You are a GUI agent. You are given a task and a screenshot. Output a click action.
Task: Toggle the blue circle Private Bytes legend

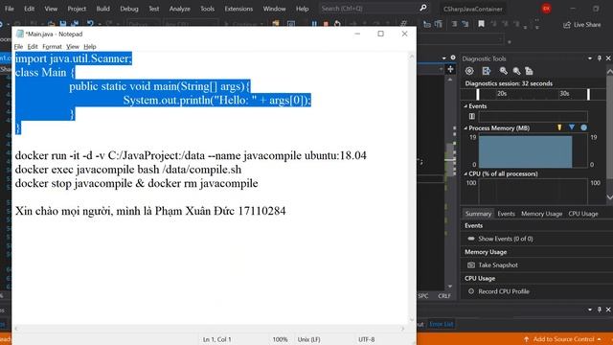[x=583, y=127]
